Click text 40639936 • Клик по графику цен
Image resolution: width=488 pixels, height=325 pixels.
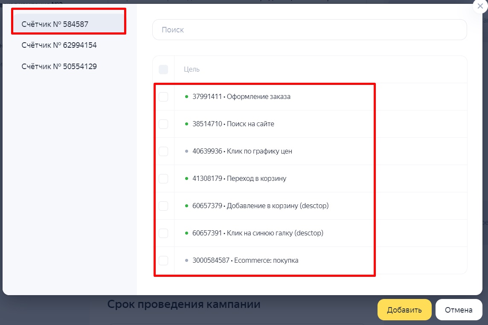click(242, 151)
